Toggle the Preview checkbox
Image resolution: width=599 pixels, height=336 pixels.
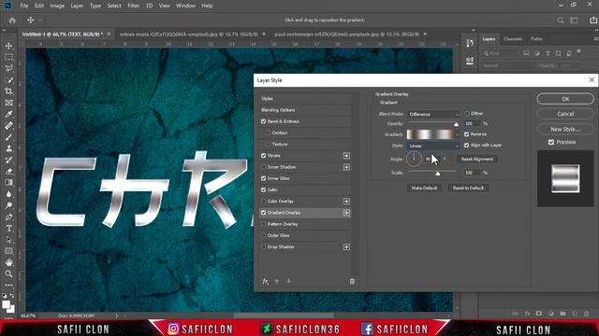pyautogui.click(x=551, y=142)
